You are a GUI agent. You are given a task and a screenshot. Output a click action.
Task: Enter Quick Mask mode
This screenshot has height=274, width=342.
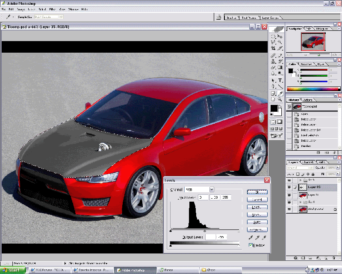click(x=280, y=122)
